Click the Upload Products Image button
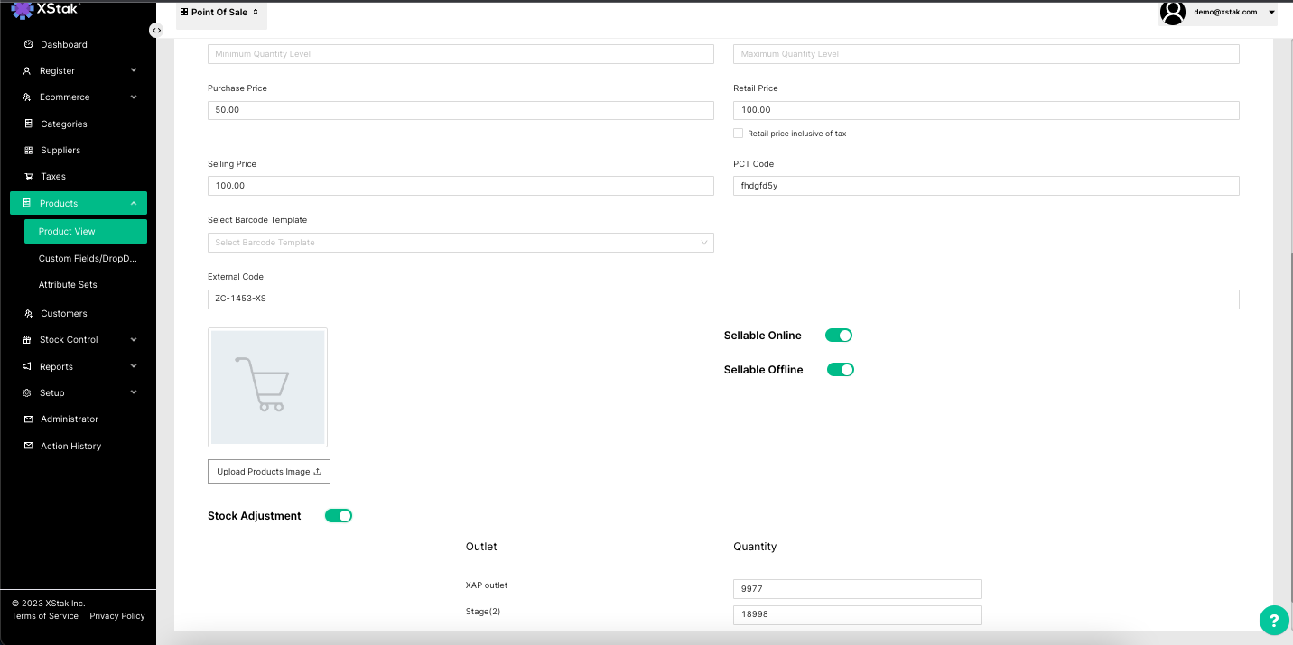Screen dimensions: 1293x645 [269, 472]
